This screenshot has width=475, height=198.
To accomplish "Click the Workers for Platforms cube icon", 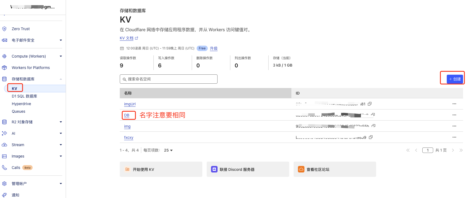I will coord(4,68).
